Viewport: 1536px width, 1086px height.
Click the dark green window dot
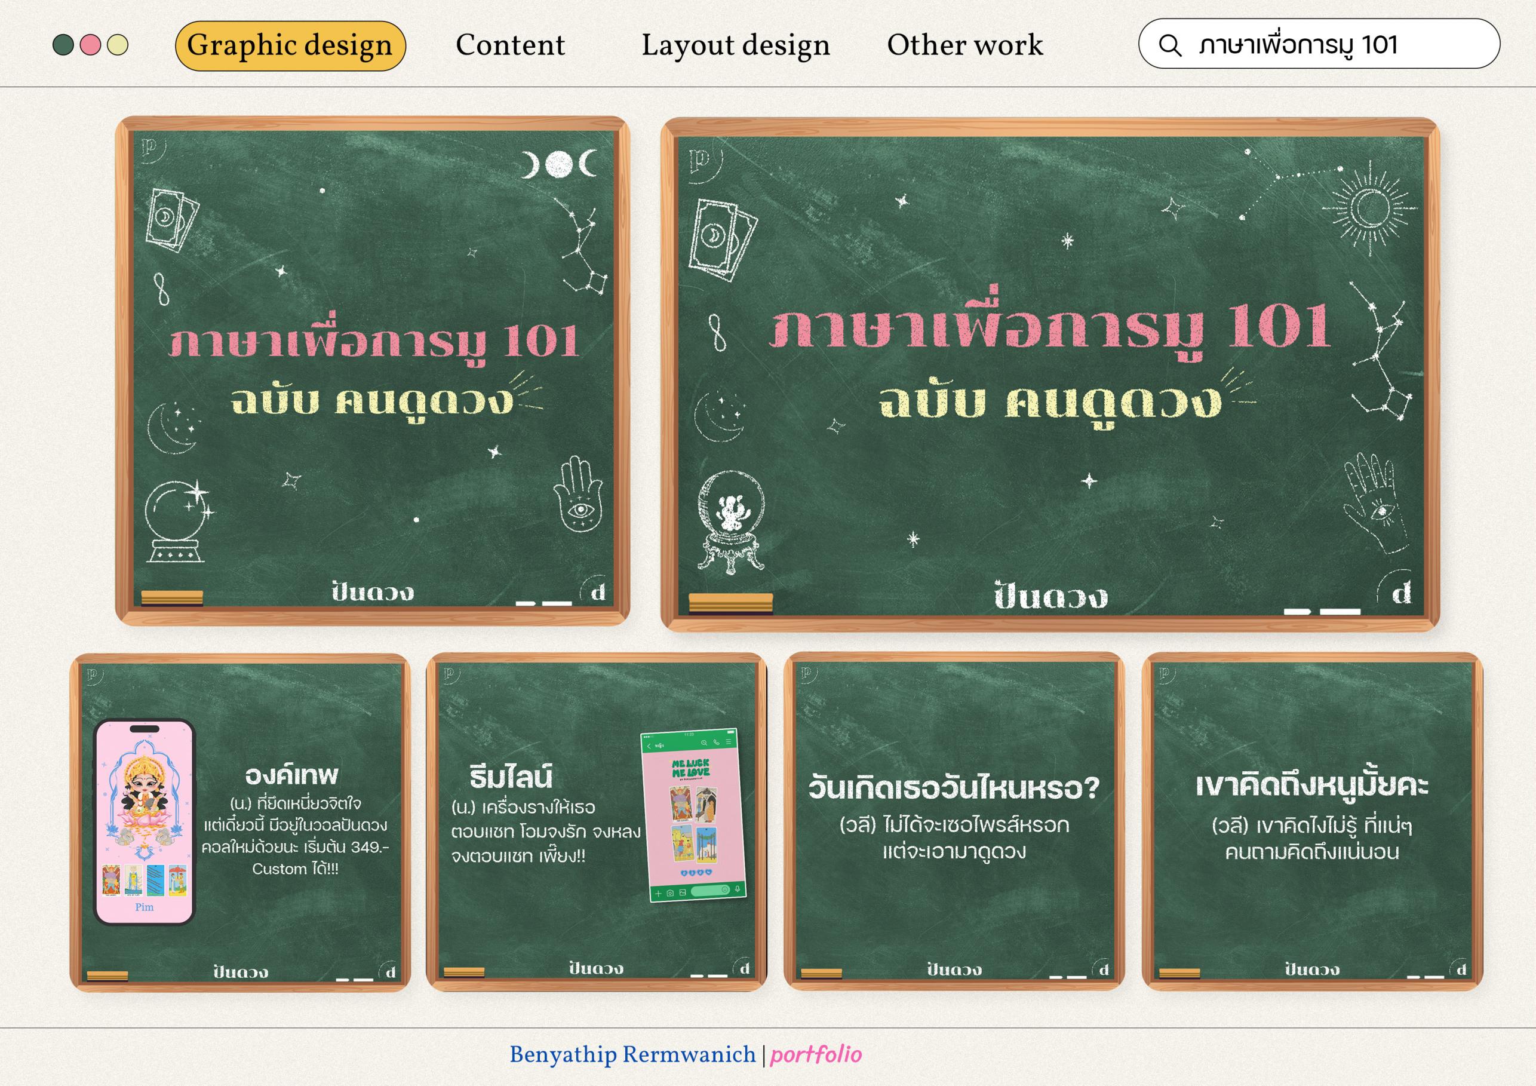63,45
